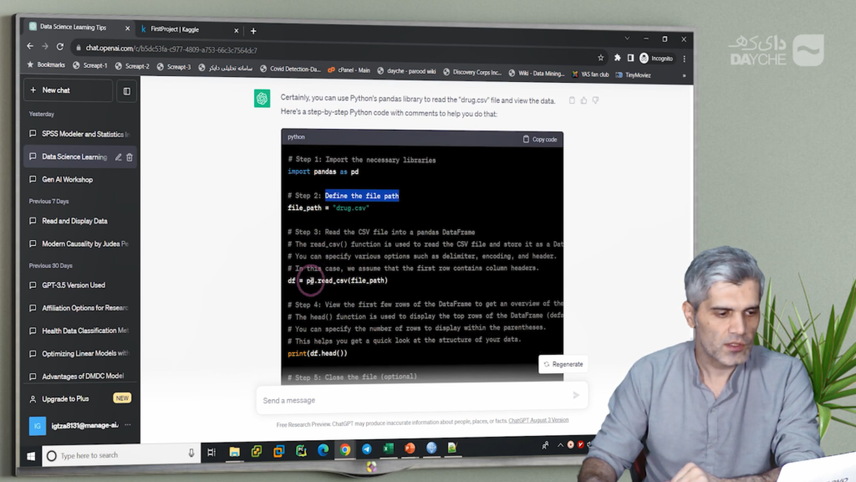Open the Affiliation Options for Researc chat
This screenshot has height=482, width=856.
point(80,308)
